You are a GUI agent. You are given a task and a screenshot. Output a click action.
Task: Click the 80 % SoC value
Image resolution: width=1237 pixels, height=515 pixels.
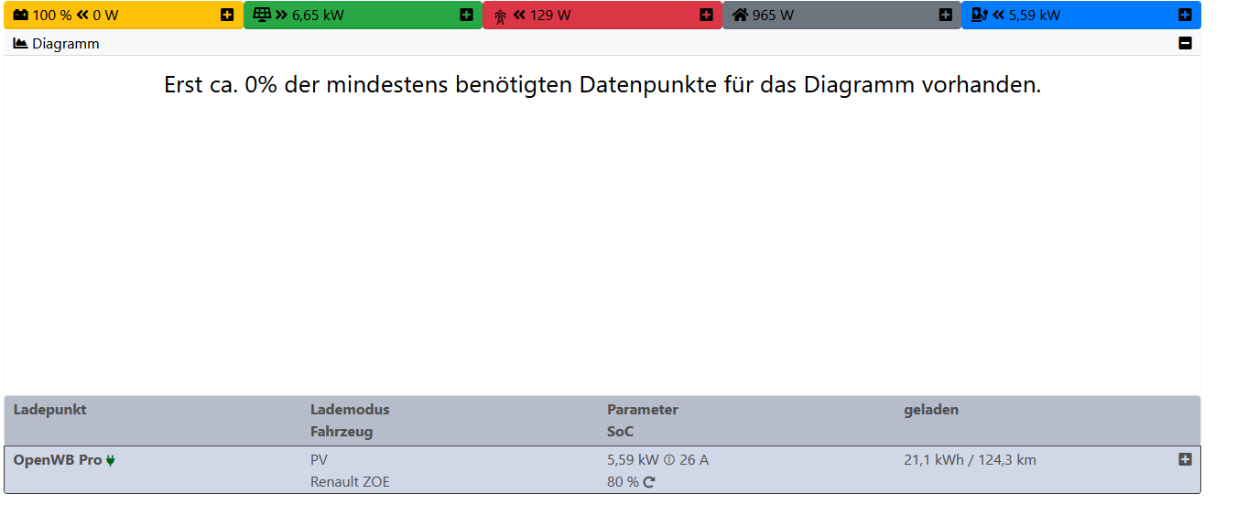[x=623, y=482]
